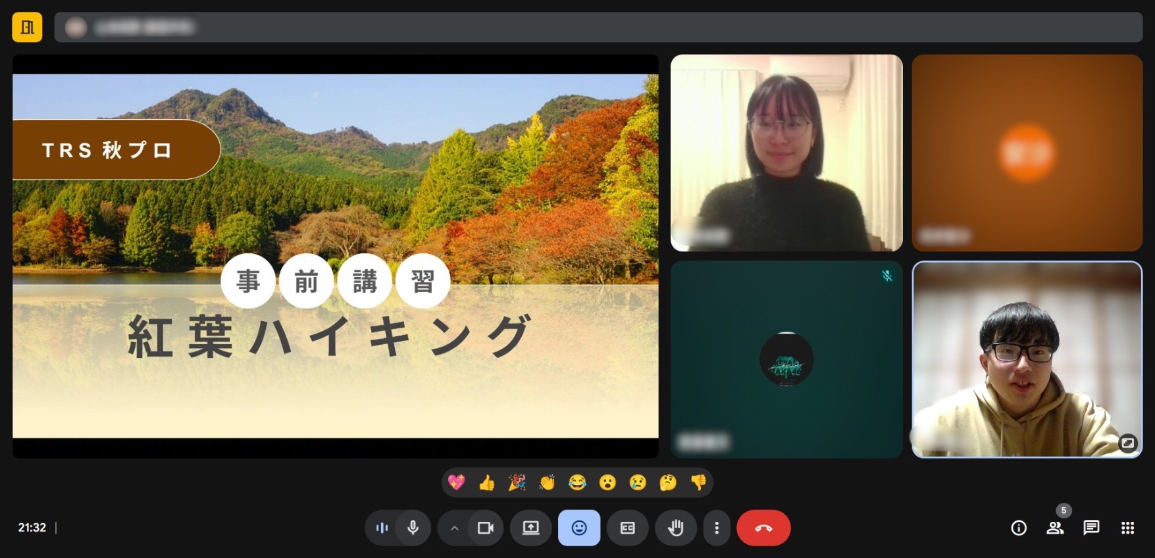The image size is (1155, 558).
Task: Send the clapping hands reaction
Action: (547, 483)
